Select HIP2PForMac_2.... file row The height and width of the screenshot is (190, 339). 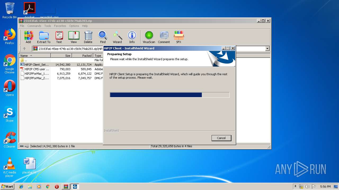(x=61, y=78)
